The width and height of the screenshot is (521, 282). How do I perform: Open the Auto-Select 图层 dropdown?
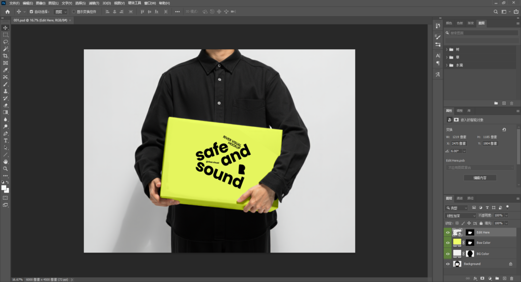pos(61,12)
